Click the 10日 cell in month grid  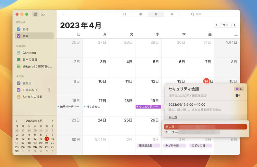pyautogui.click(x=96, y=87)
